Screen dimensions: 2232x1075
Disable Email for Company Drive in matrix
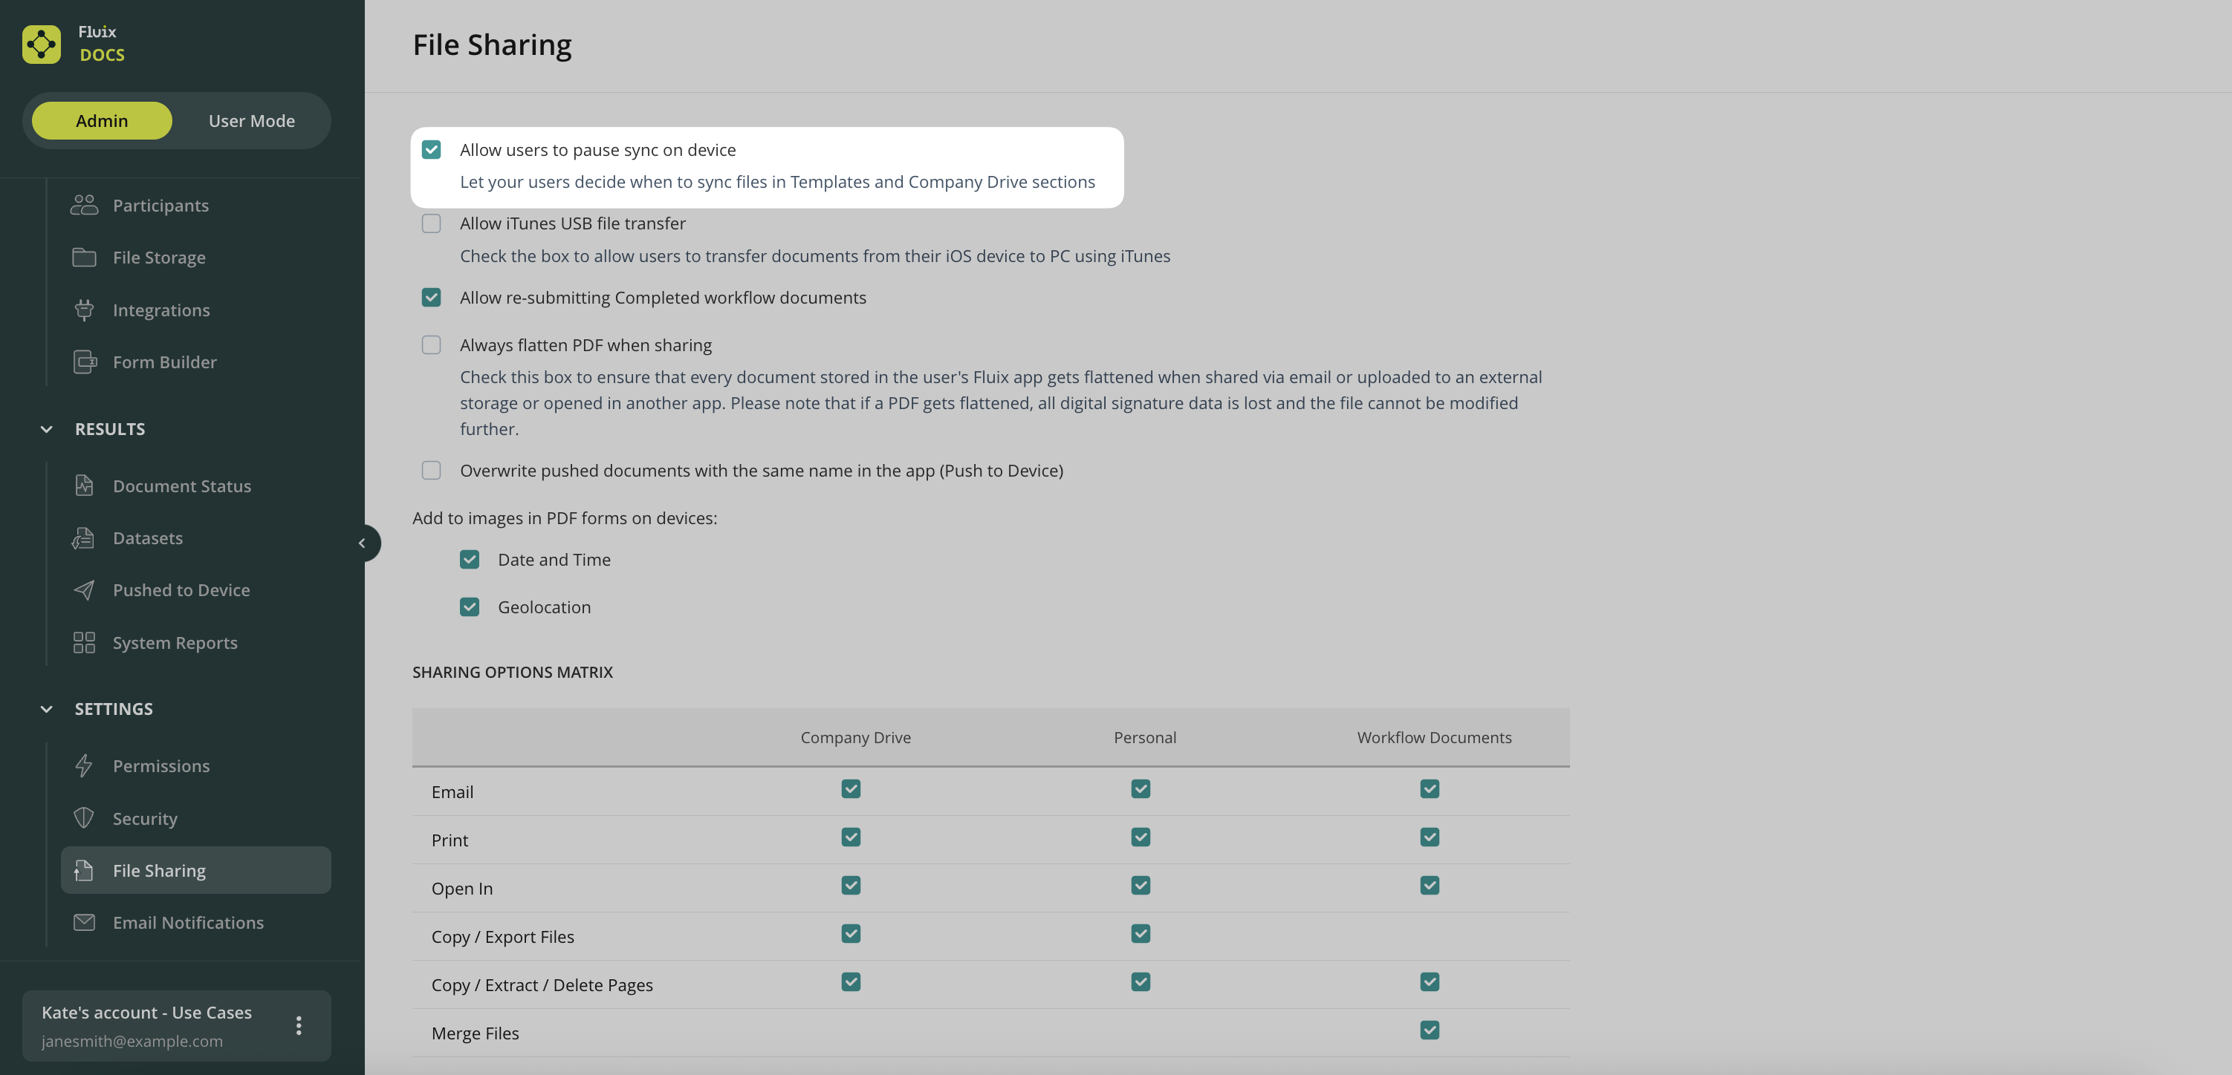point(851,788)
